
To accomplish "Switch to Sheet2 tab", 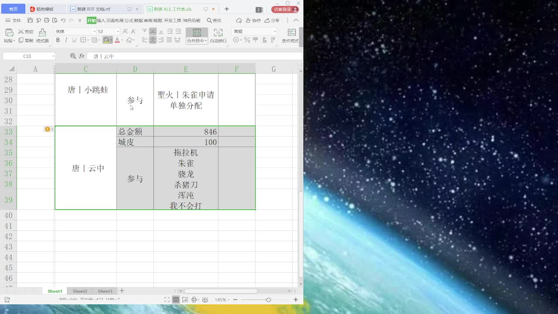I will (x=80, y=291).
